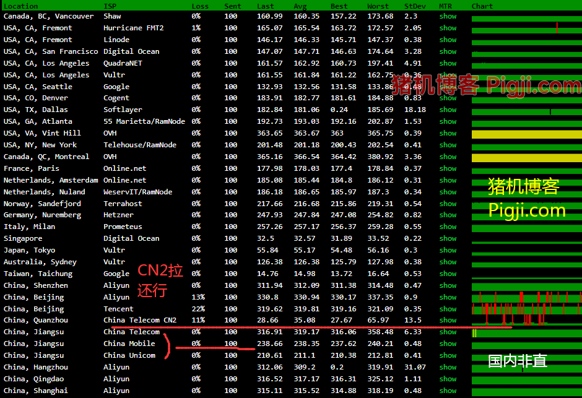Select 'Hurricane FMT2' ISP cell

tap(134, 28)
